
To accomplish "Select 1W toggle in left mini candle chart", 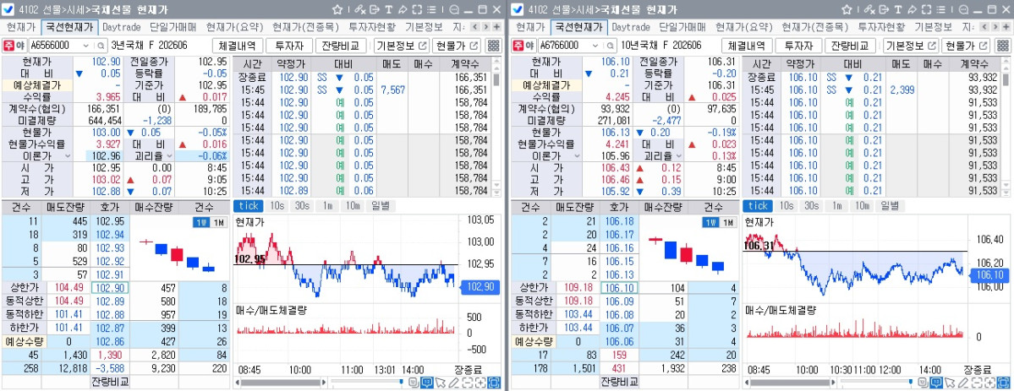I will [x=202, y=222].
